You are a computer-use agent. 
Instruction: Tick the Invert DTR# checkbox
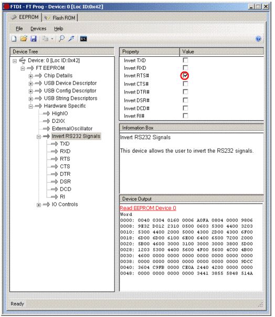185,92
